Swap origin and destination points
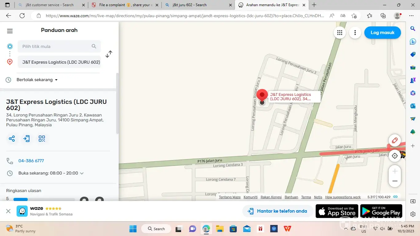 point(109,54)
